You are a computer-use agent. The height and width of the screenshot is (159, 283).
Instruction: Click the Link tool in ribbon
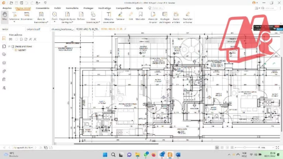click(x=131, y=16)
